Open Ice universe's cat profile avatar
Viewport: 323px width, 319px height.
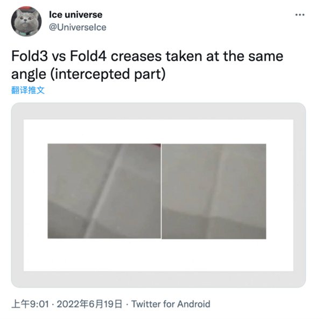click(26, 21)
